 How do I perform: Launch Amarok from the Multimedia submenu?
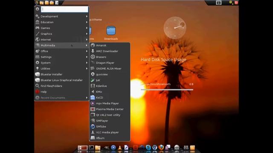pyautogui.click(x=110, y=45)
